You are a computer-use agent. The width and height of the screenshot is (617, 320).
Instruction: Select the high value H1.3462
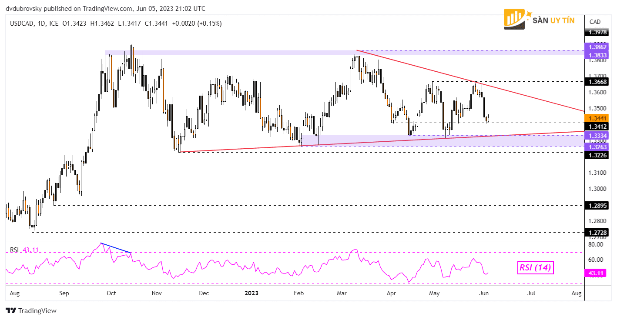coord(102,23)
